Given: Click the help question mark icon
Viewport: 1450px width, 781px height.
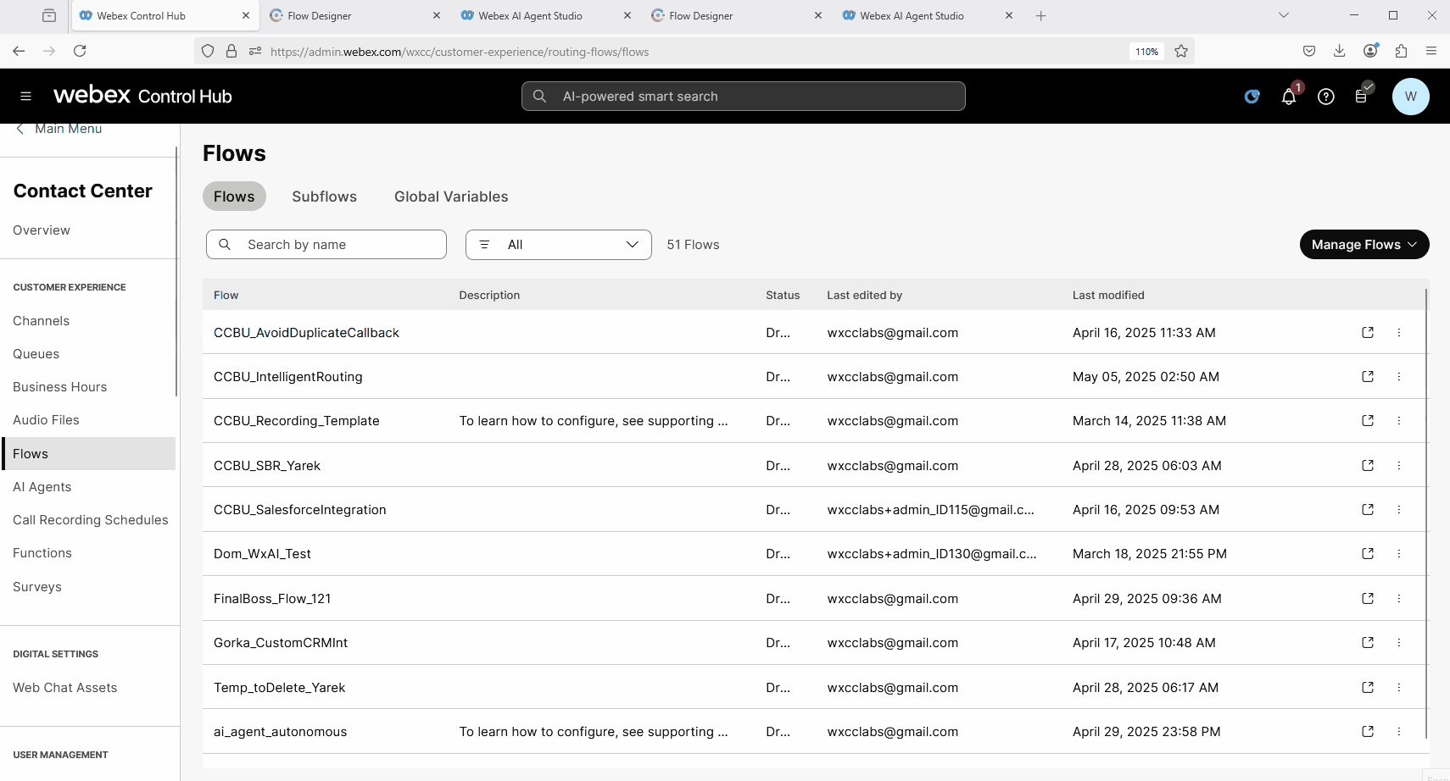Looking at the screenshot, I should click(1325, 97).
